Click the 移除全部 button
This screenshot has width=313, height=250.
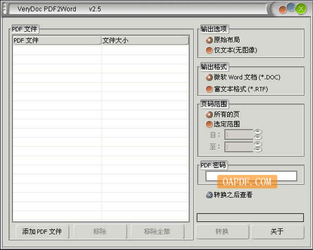157,232
